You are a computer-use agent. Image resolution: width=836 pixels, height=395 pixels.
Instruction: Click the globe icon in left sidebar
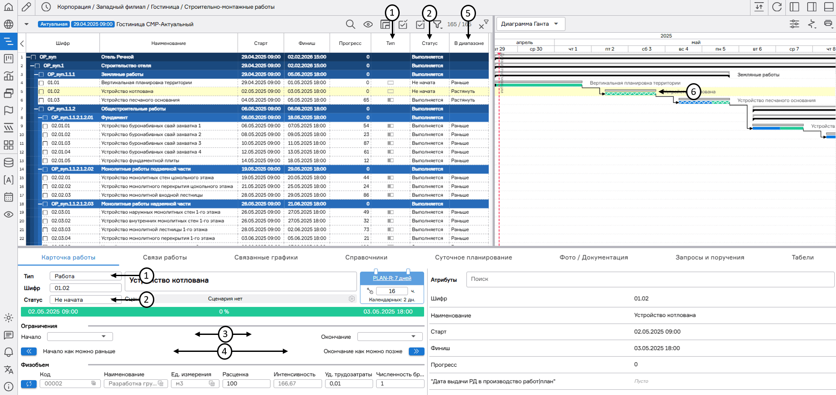pos(8,24)
